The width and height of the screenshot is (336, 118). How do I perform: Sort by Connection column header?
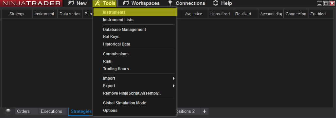[296, 14]
